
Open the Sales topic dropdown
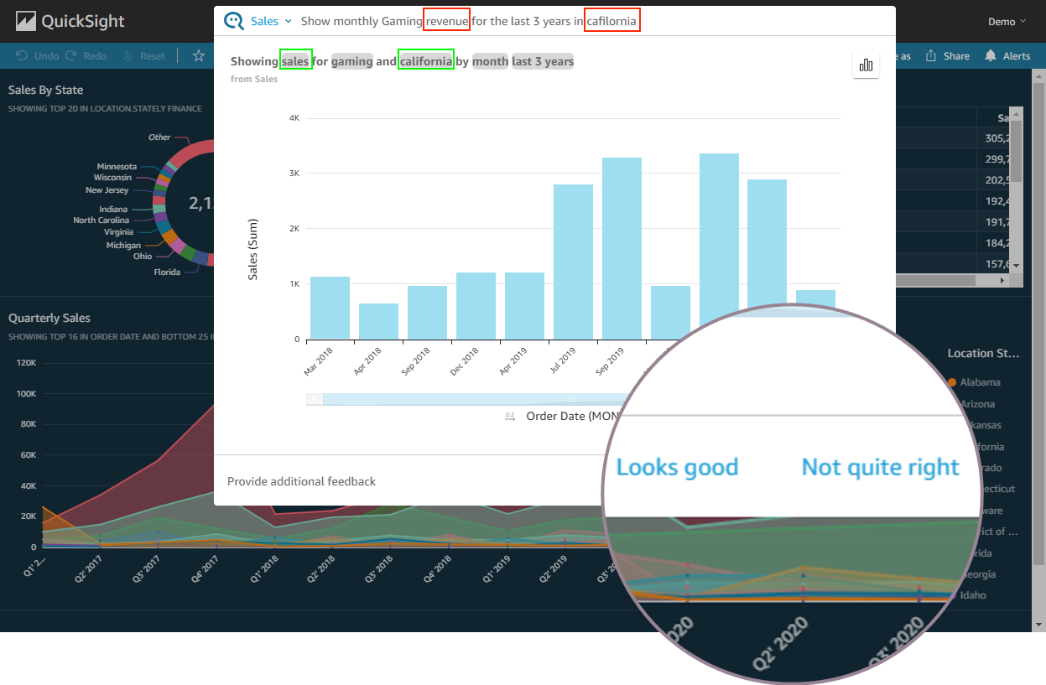point(271,21)
